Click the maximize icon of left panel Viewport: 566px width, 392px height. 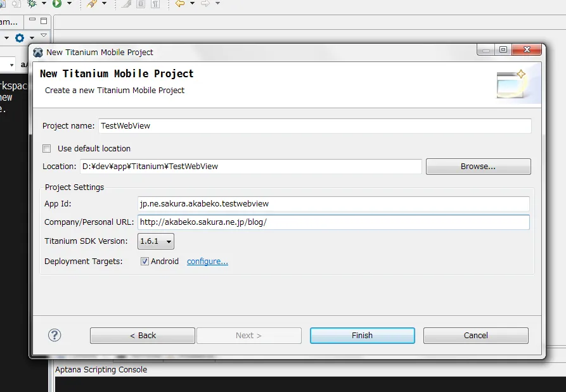pyautogui.click(x=44, y=22)
